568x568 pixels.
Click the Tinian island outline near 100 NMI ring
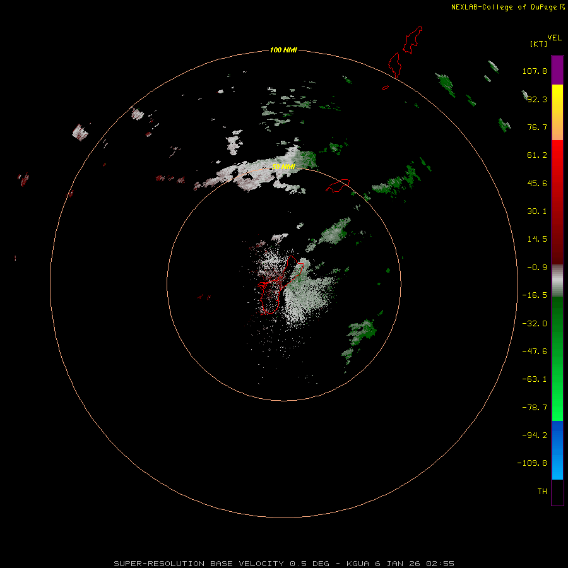(x=394, y=65)
